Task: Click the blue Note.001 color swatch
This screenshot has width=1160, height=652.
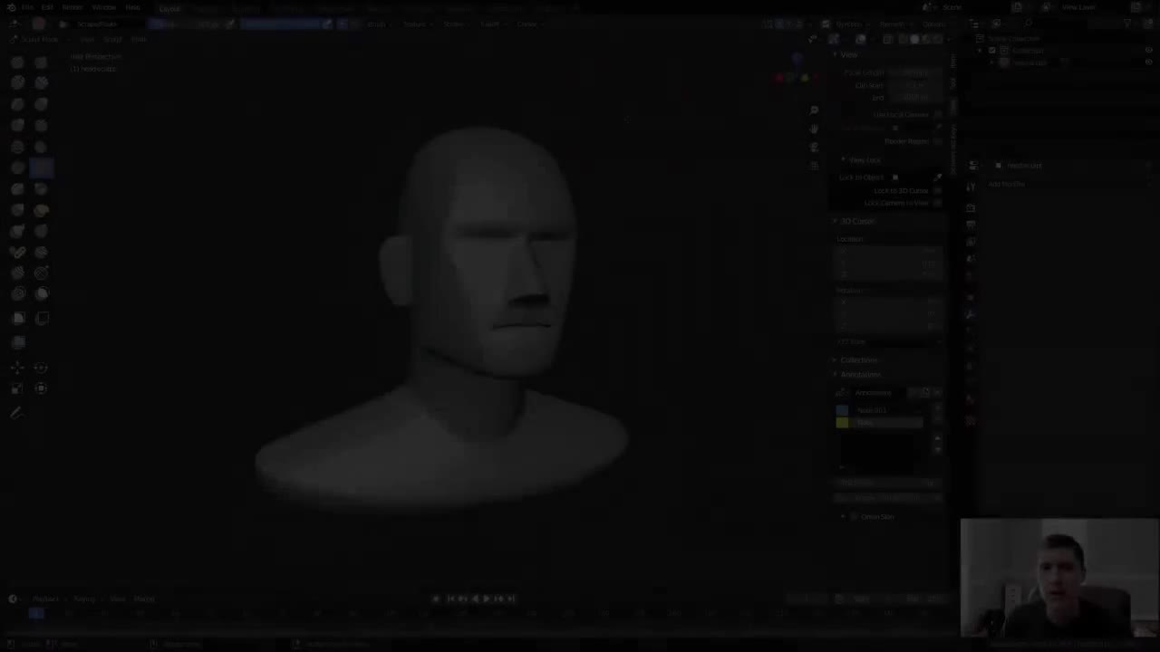Action: click(x=842, y=410)
